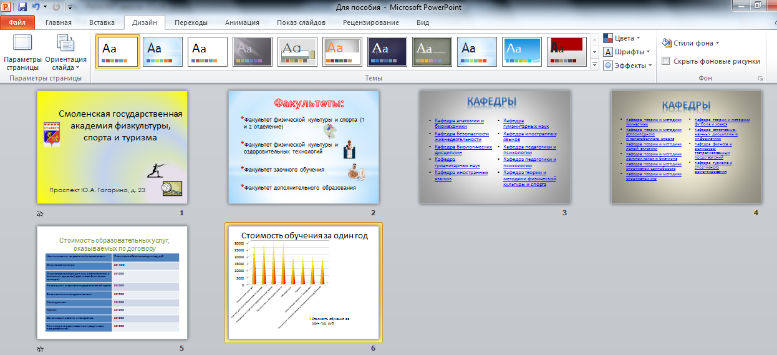Open Customize Quick Access Toolbar dropdown
The image size is (777, 355).
point(69,7)
